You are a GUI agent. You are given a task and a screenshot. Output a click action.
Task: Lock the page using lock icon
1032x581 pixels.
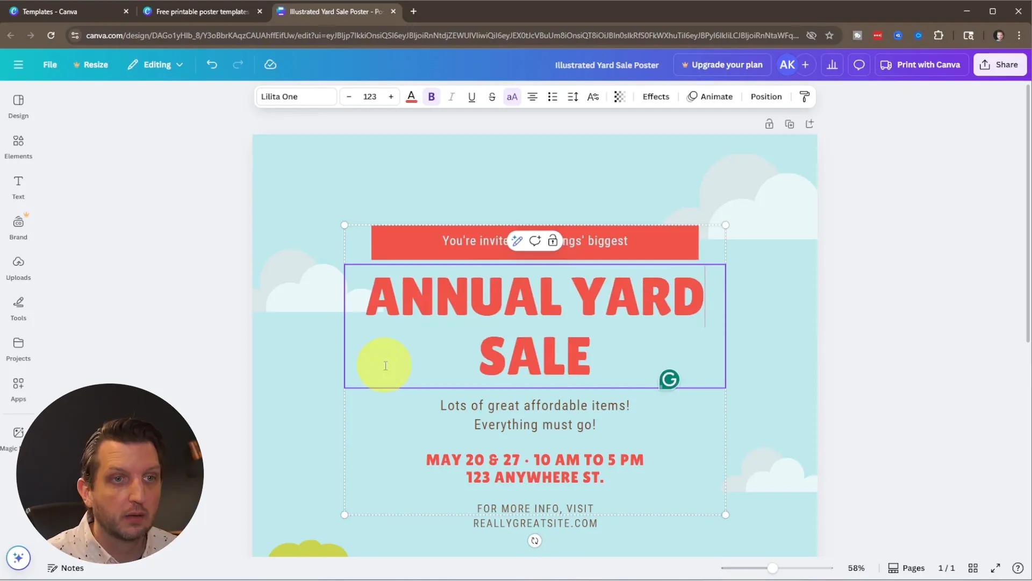tap(769, 124)
